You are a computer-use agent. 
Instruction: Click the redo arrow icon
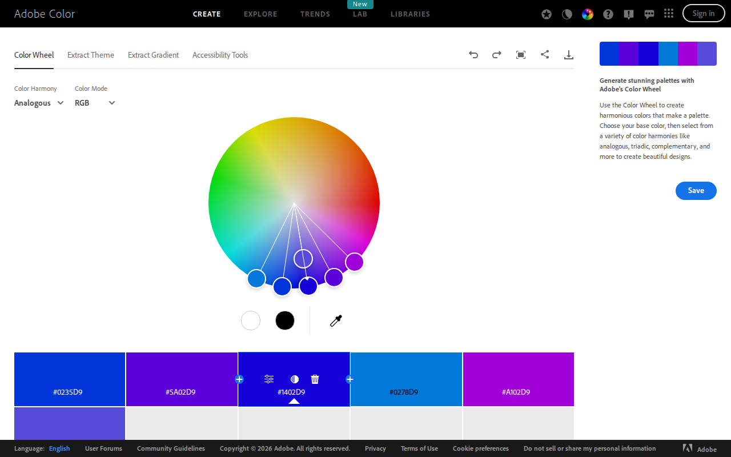point(497,55)
